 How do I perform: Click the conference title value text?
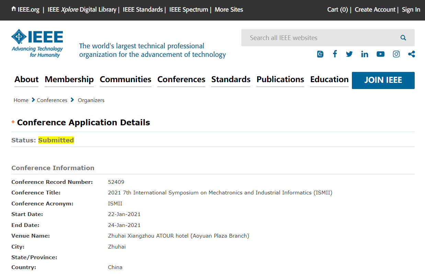pos(220,193)
